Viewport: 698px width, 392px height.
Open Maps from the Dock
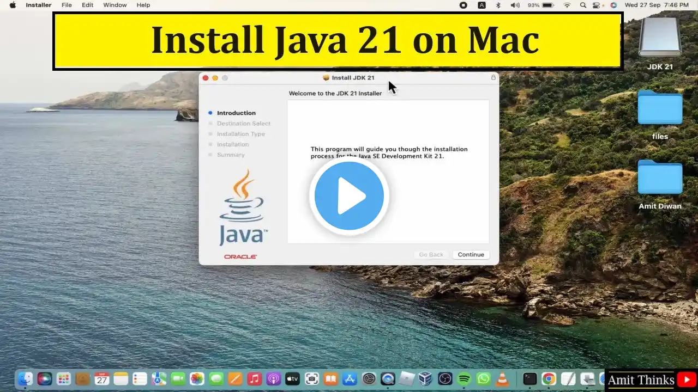click(x=159, y=379)
